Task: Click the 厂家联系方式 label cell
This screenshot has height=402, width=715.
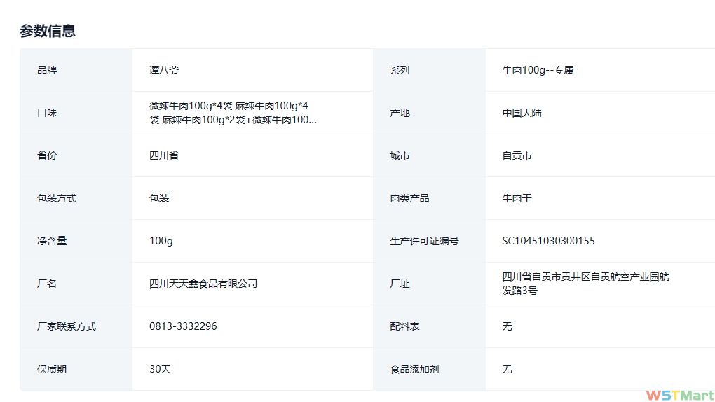Action: click(x=67, y=326)
